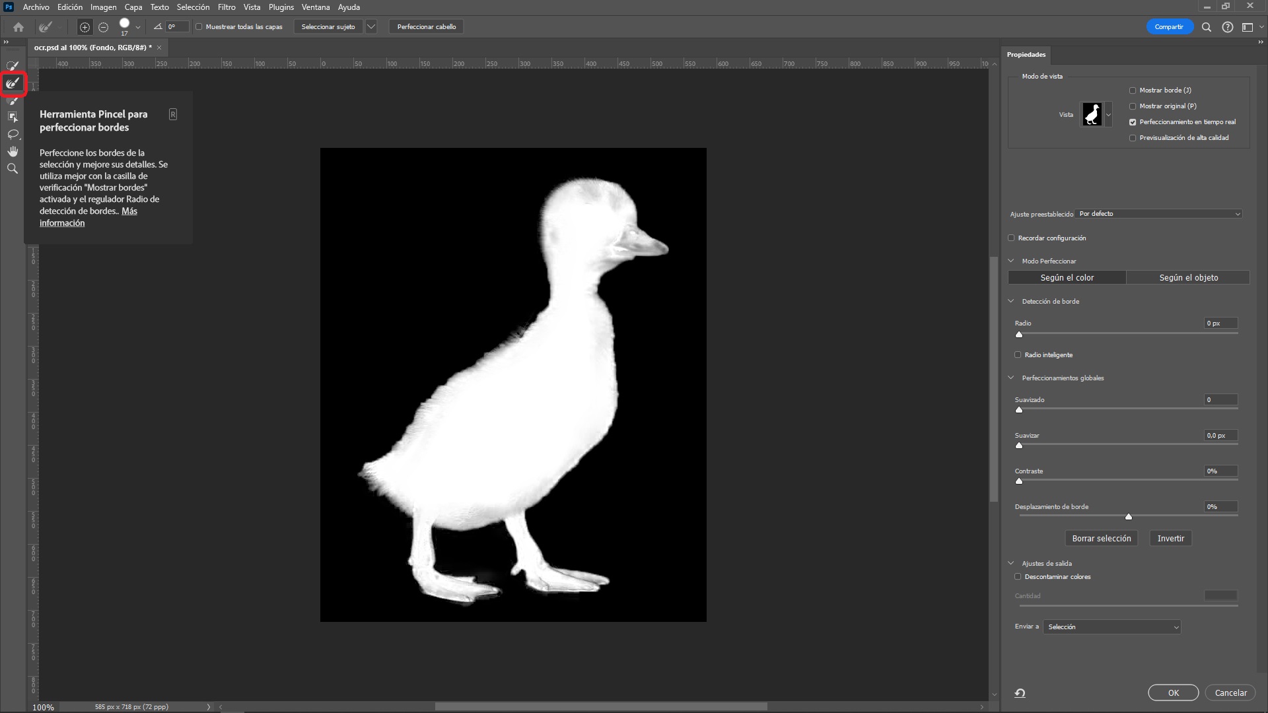Open the workspace switcher icon
The image size is (1268, 713).
pyautogui.click(x=1248, y=27)
